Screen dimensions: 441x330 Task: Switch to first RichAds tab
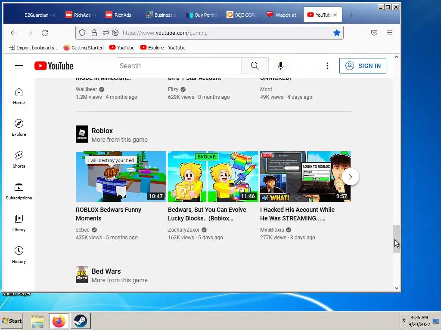tap(81, 15)
